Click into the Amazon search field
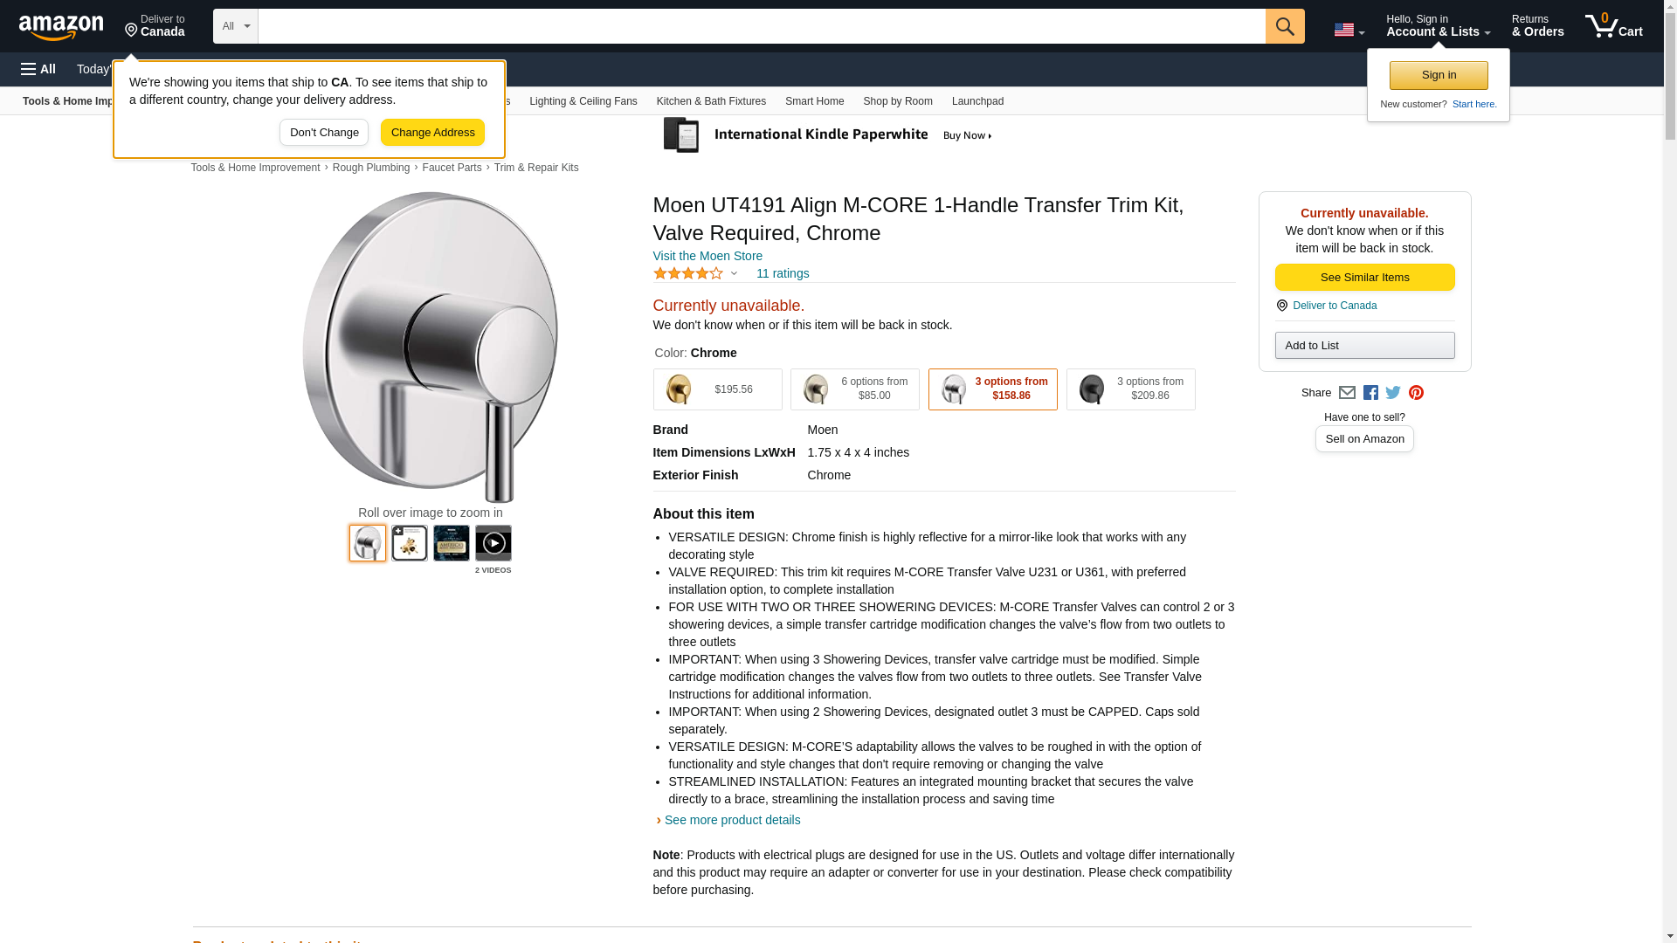Screen dimensions: 1677x943 pos(761,26)
